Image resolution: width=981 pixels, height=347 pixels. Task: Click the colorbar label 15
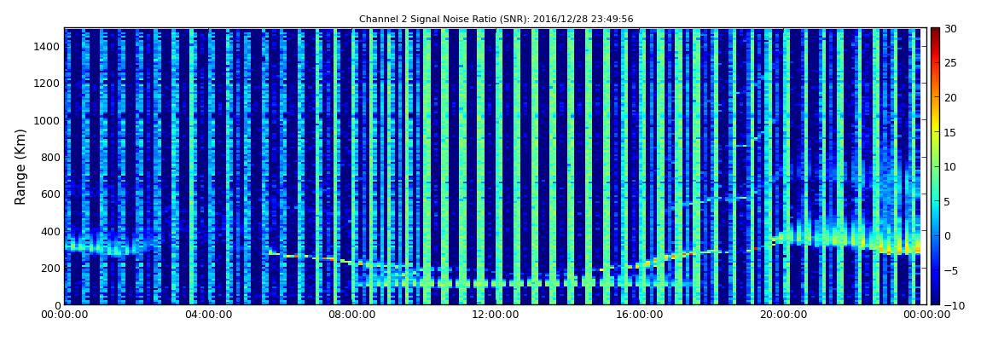tap(950, 132)
